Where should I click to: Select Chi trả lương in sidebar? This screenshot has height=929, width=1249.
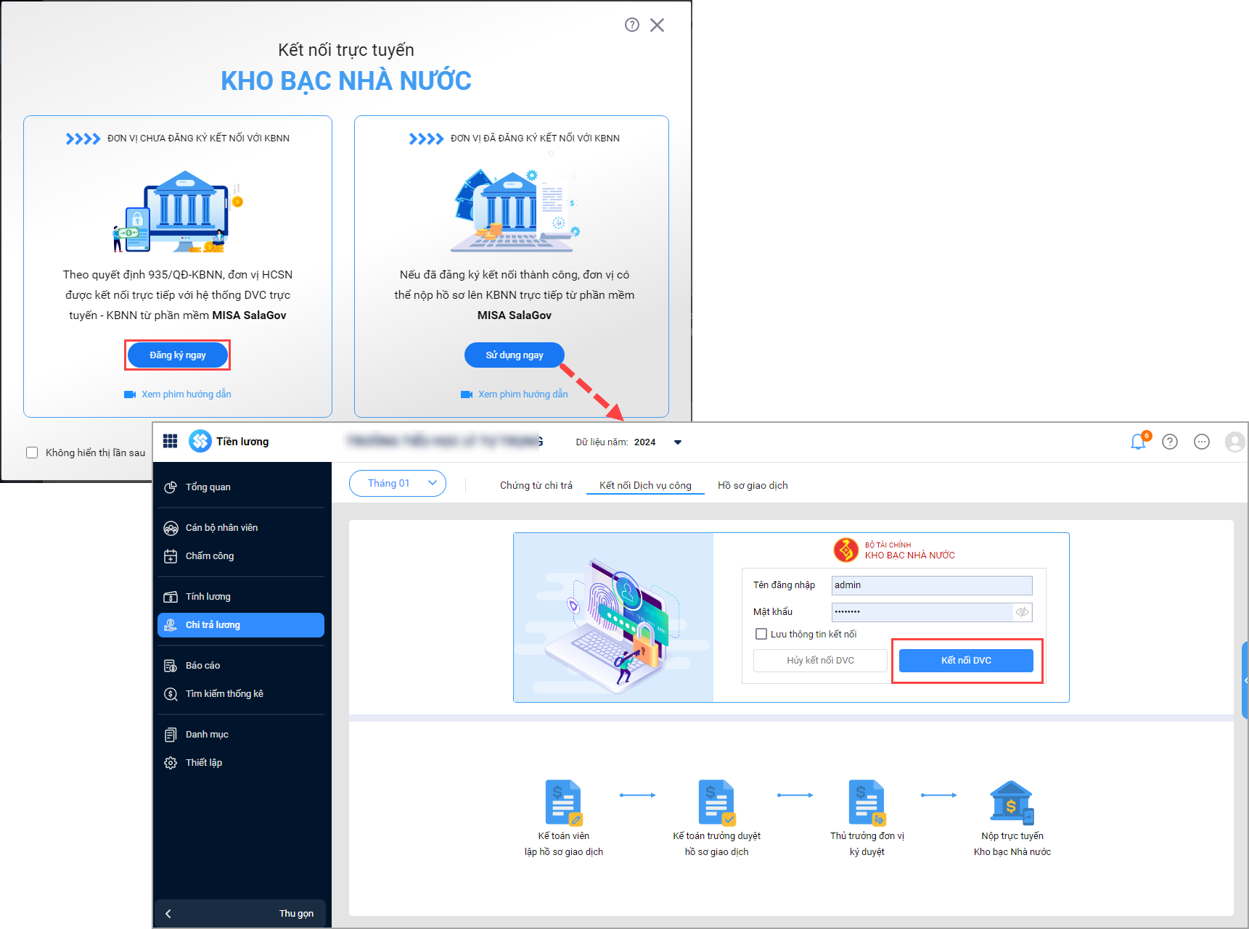click(241, 625)
